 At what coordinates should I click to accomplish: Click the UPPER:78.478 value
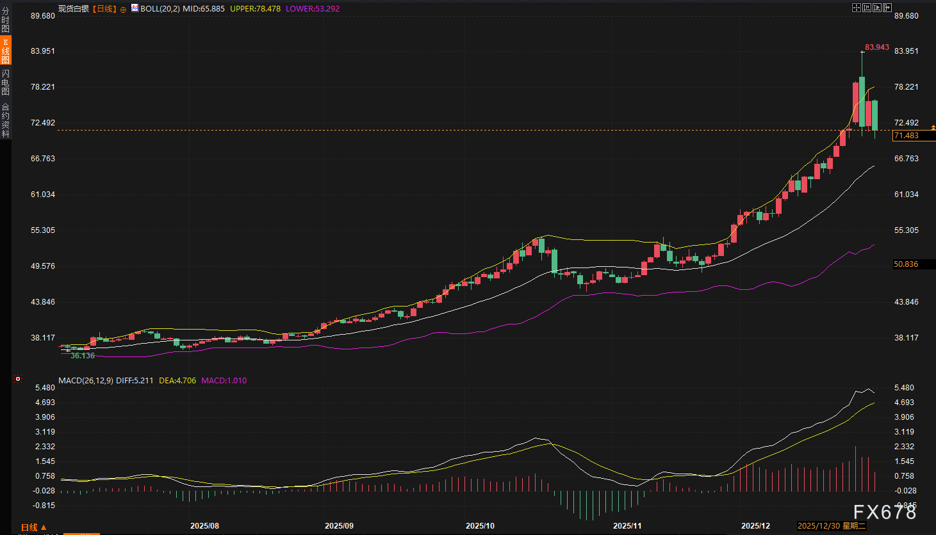(x=255, y=9)
